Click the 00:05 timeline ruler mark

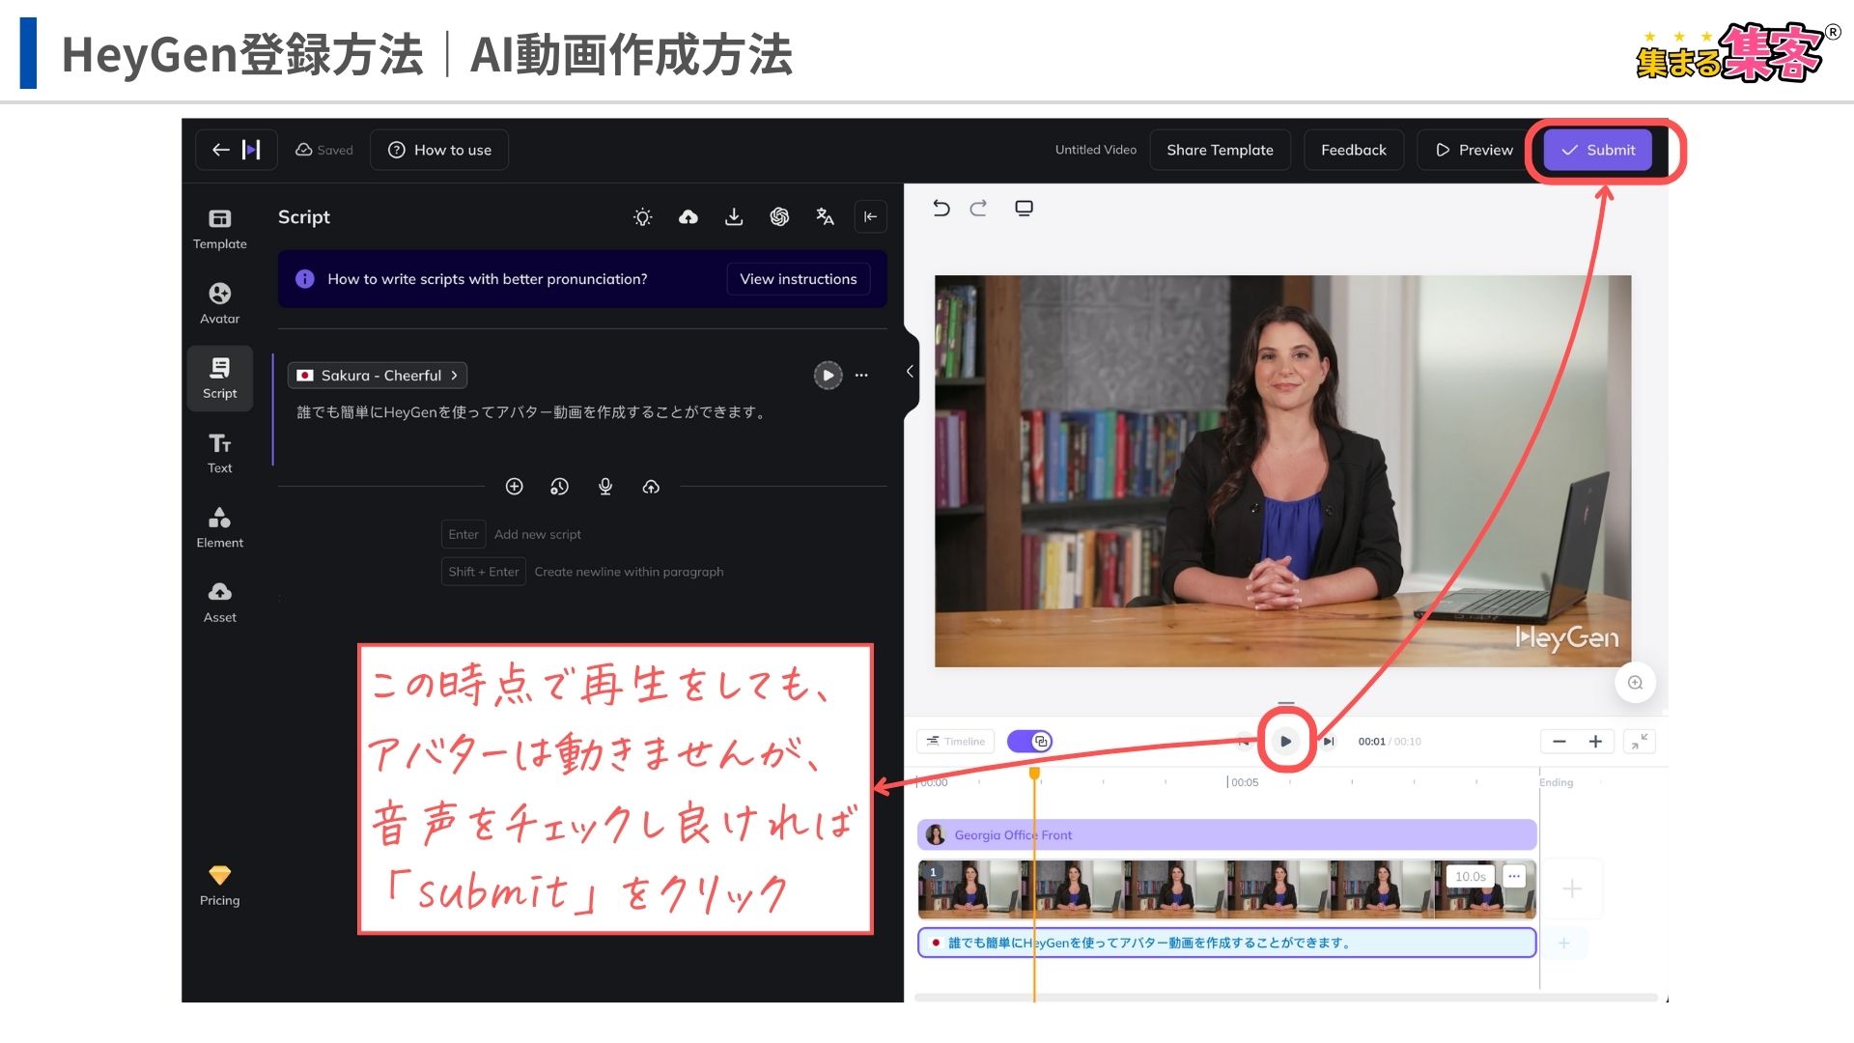pyautogui.click(x=1244, y=782)
